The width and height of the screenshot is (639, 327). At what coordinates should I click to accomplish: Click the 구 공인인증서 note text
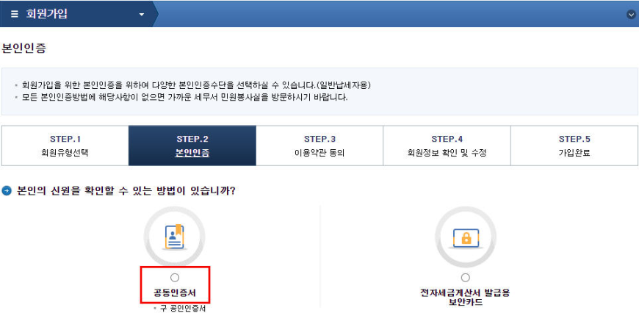click(x=183, y=309)
